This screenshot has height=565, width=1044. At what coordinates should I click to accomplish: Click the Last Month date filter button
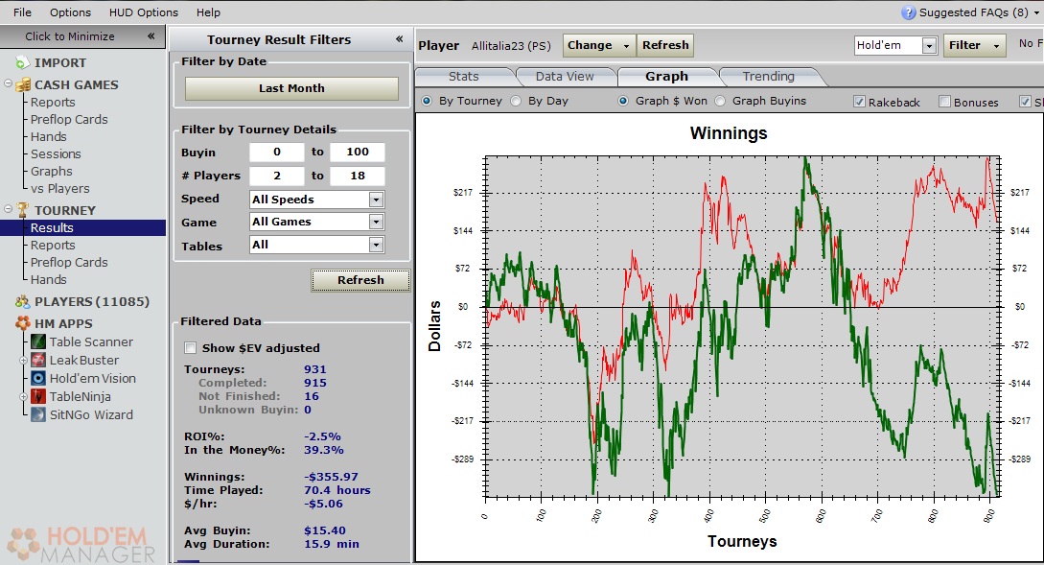(x=291, y=88)
